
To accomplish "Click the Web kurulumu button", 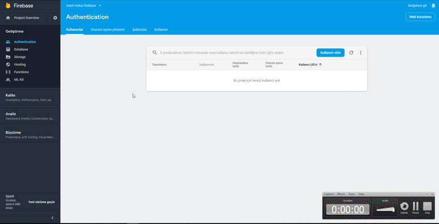I will (420, 17).
